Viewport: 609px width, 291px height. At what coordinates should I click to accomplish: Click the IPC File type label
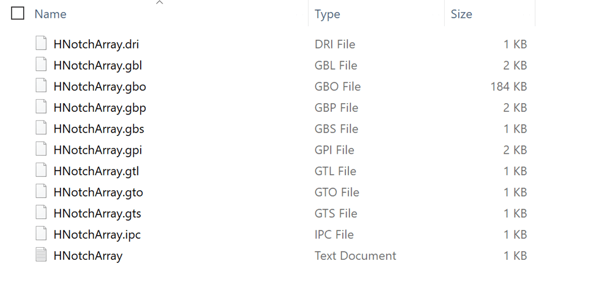334,235
